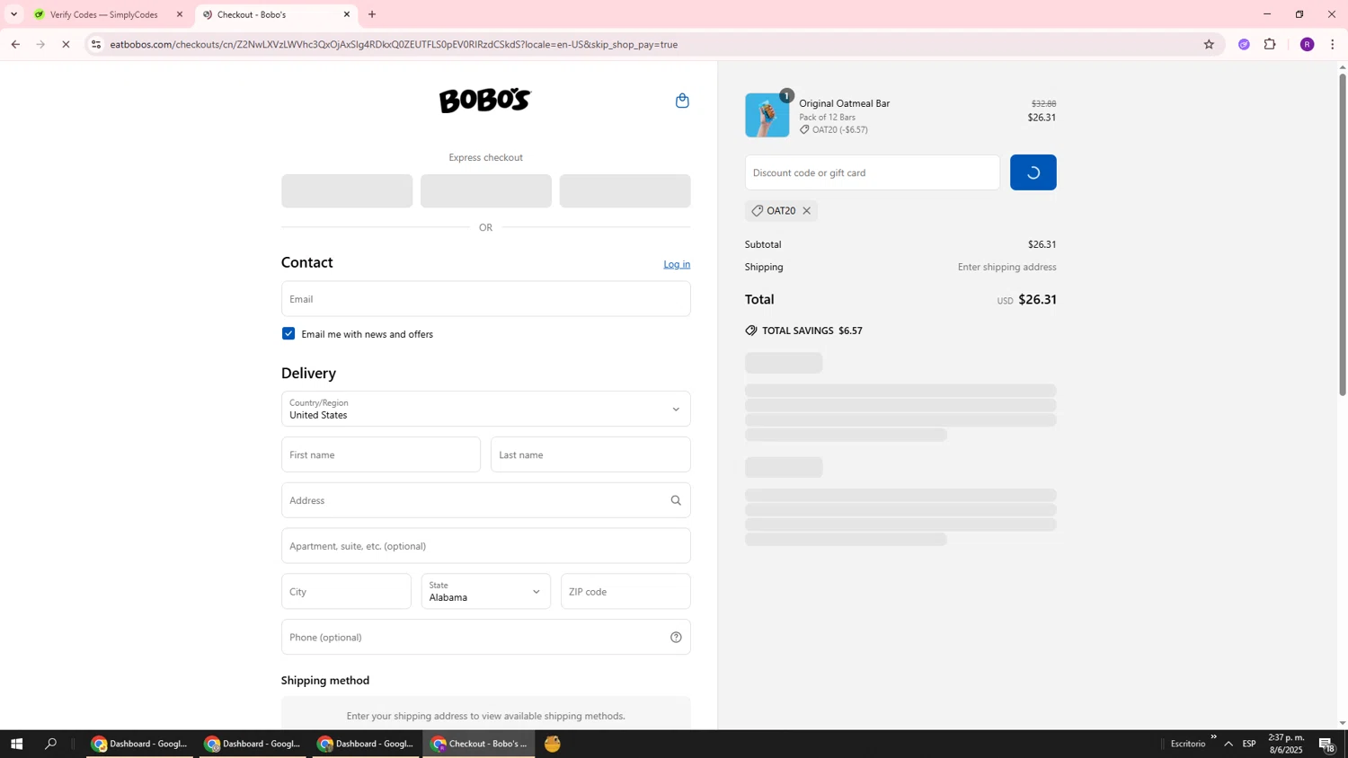Open the Windows Start menu
1348x758 pixels.
[x=15, y=744]
